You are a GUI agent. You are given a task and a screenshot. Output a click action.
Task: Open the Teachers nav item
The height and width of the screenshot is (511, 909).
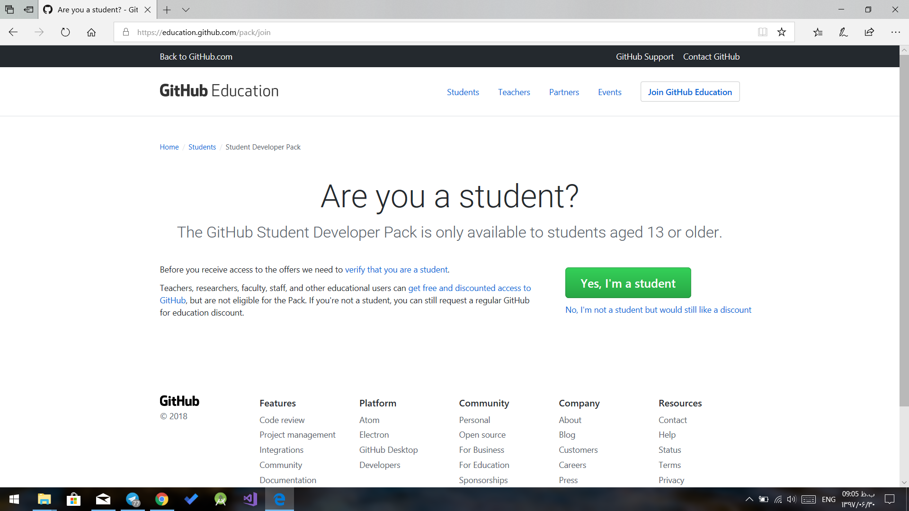point(514,92)
